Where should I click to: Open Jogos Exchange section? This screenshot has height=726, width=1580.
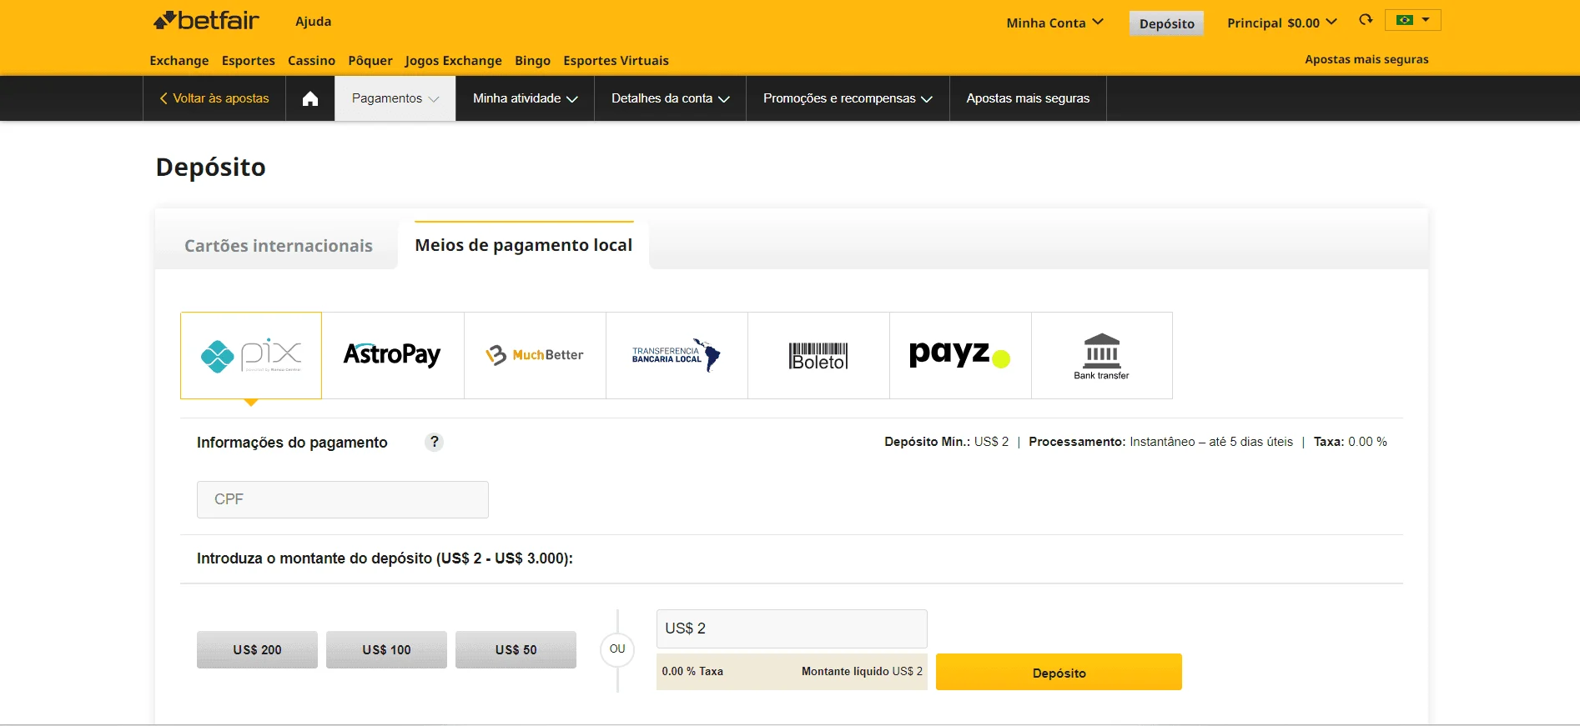(454, 60)
